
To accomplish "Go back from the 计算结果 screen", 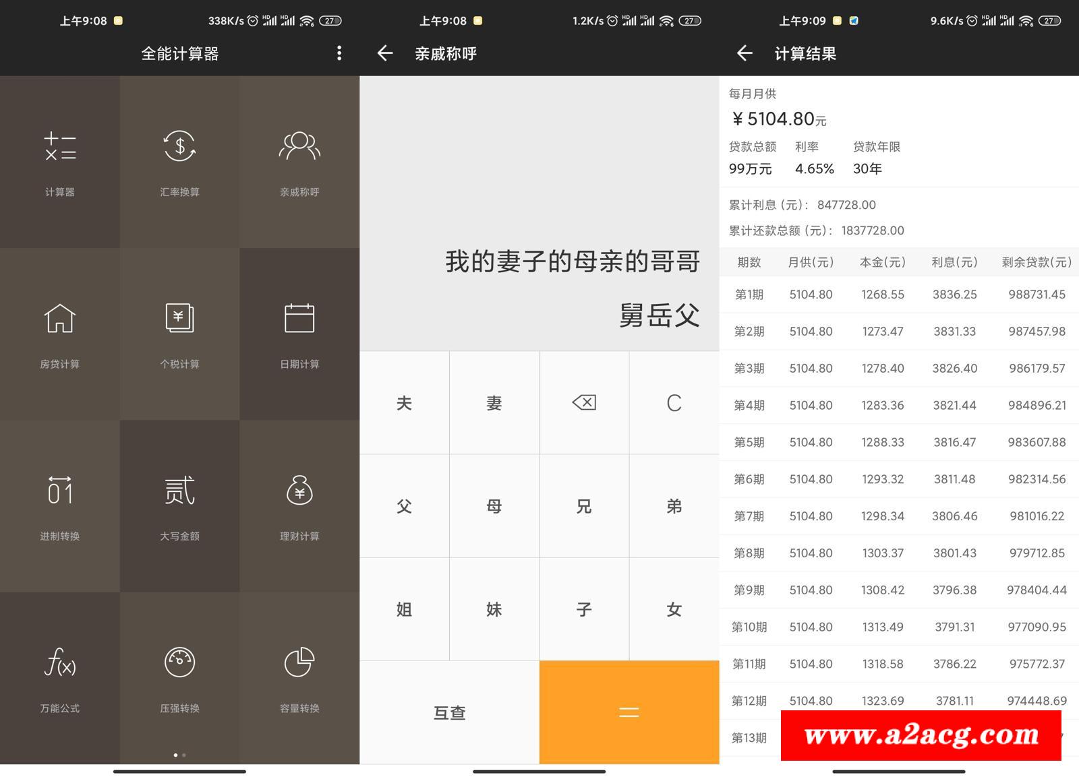I will [x=745, y=53].
